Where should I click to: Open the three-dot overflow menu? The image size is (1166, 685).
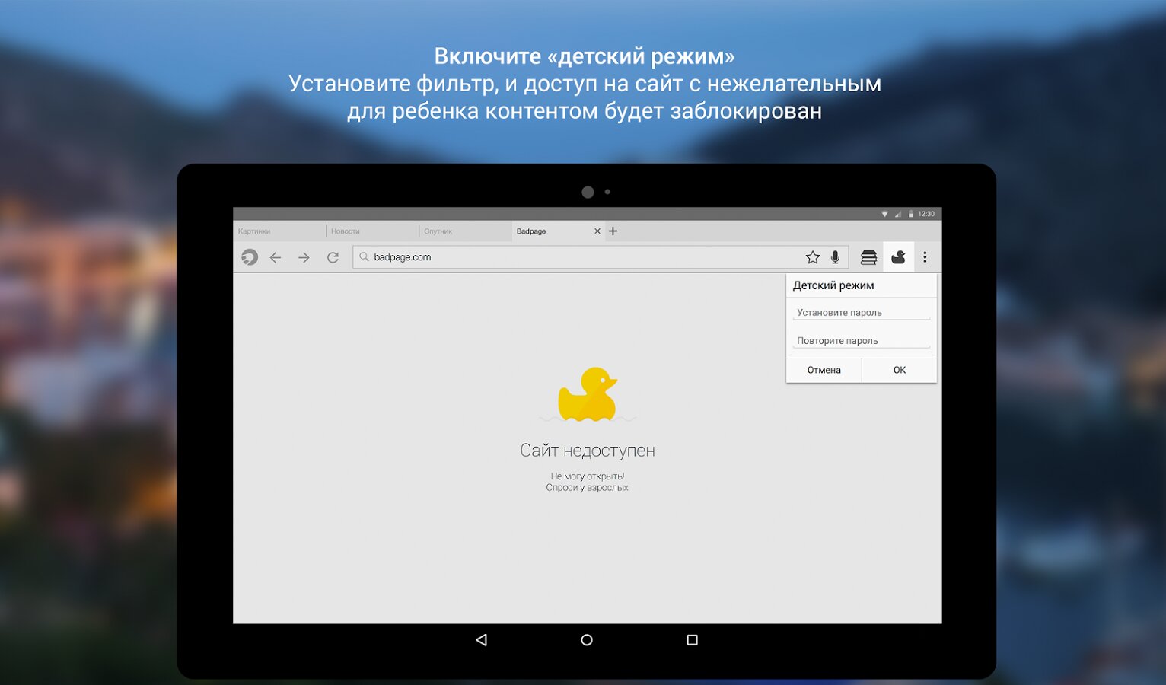[925, 257]
